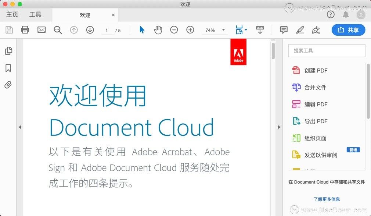Send file by email envelope icon
Image resolution: width=371 pixels, height=216 pixels.
point(42,30)
